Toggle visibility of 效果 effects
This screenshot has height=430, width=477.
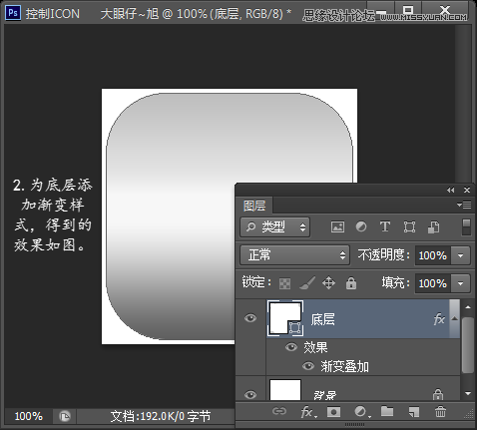pyautogui.click(x=291, y=347)
